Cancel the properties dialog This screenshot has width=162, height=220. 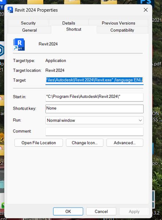[101, 211]
